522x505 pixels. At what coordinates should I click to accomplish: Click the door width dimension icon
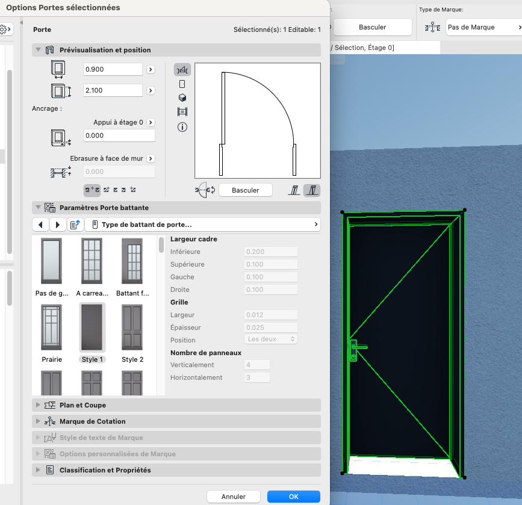click(58, 69)
